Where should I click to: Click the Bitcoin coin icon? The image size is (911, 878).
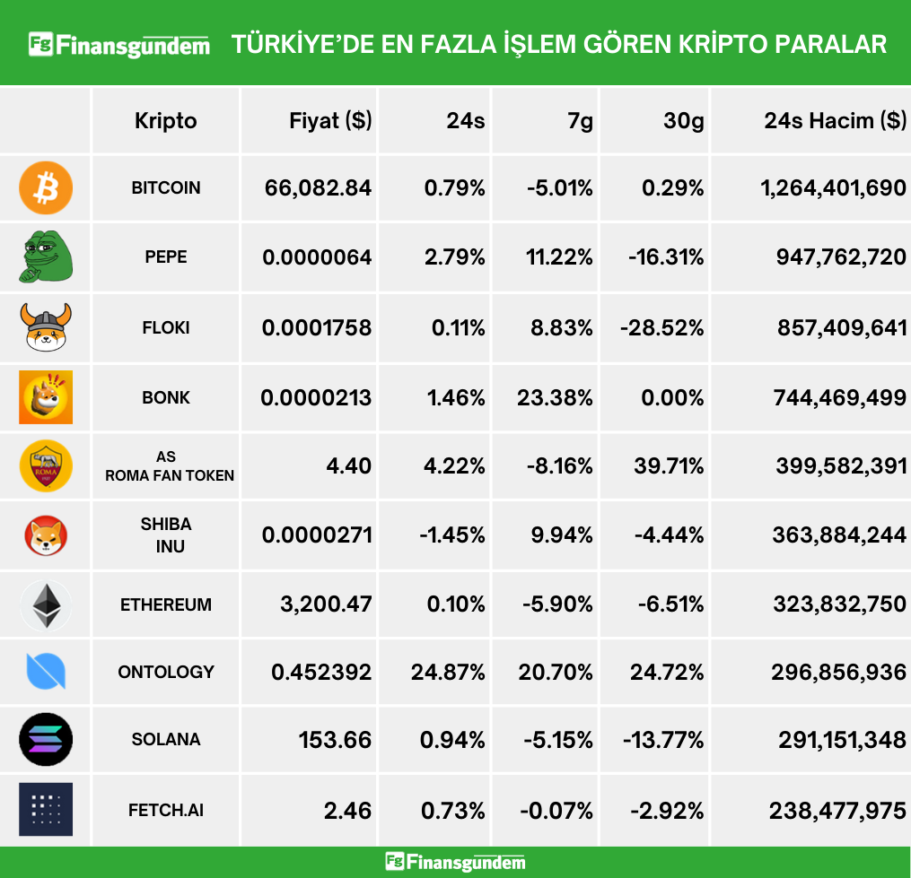click(x=46, y=187)
